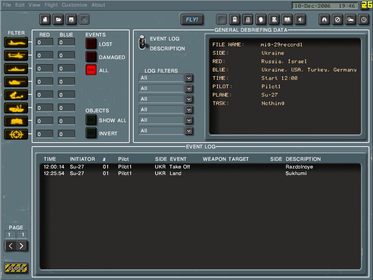
Task: Toggle the DAMAGED events button
Action: click(91, 57)
